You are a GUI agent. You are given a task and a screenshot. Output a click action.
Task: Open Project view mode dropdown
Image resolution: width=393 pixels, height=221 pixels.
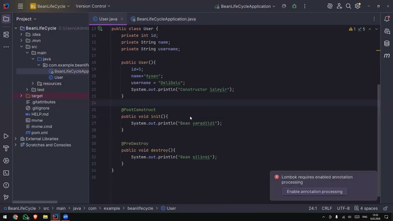point(26,19)
